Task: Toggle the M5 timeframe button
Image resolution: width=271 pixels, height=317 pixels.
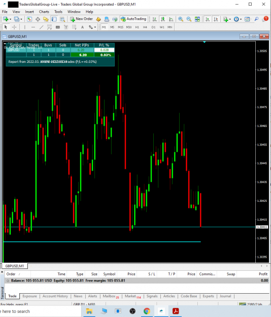Action: tap(112, 27)
